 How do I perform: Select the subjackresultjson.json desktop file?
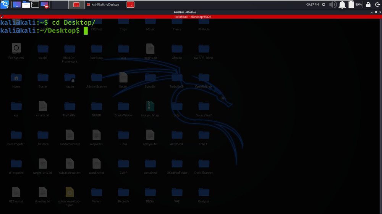70,196
